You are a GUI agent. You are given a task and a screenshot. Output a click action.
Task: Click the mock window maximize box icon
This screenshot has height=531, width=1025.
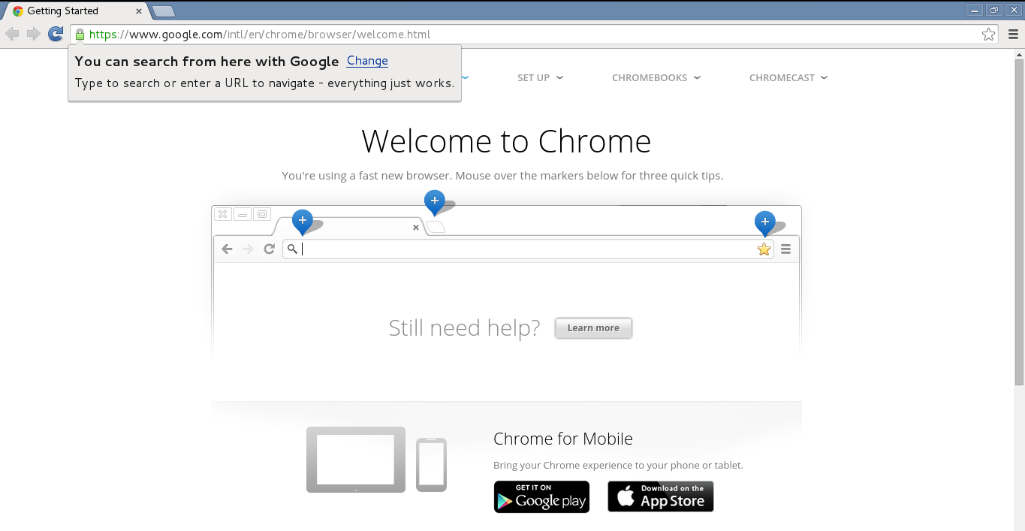[x=262, y=214]
